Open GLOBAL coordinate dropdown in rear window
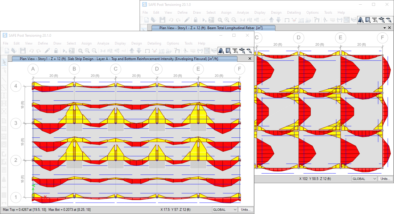394x214 pixels. point(364,179)
